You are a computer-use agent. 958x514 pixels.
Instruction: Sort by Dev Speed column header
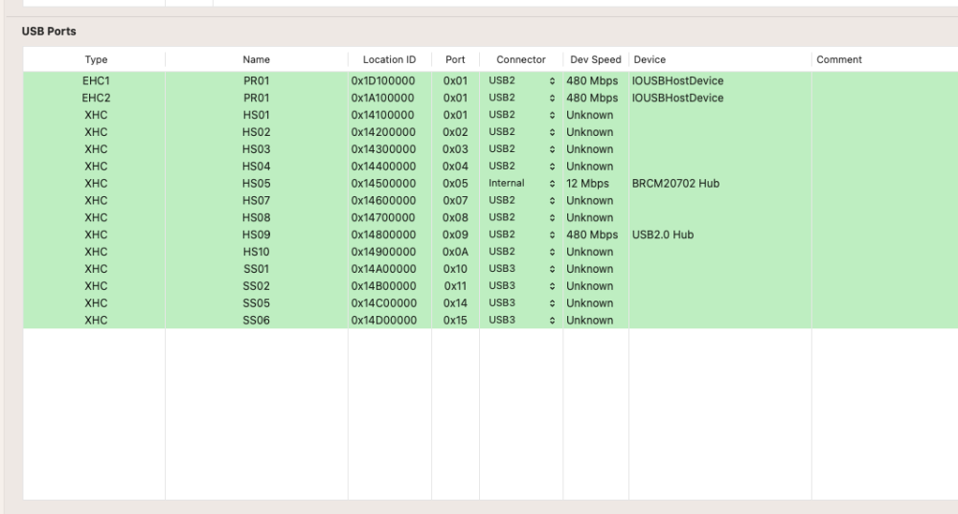596,59
